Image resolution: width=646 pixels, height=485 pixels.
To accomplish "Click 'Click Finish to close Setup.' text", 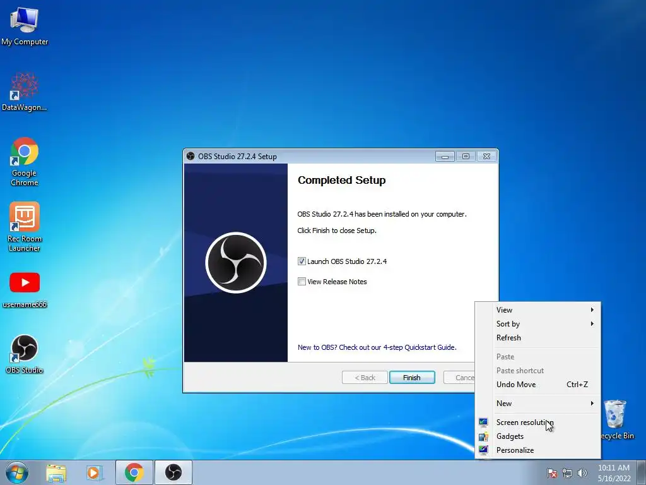I will 337,231.
